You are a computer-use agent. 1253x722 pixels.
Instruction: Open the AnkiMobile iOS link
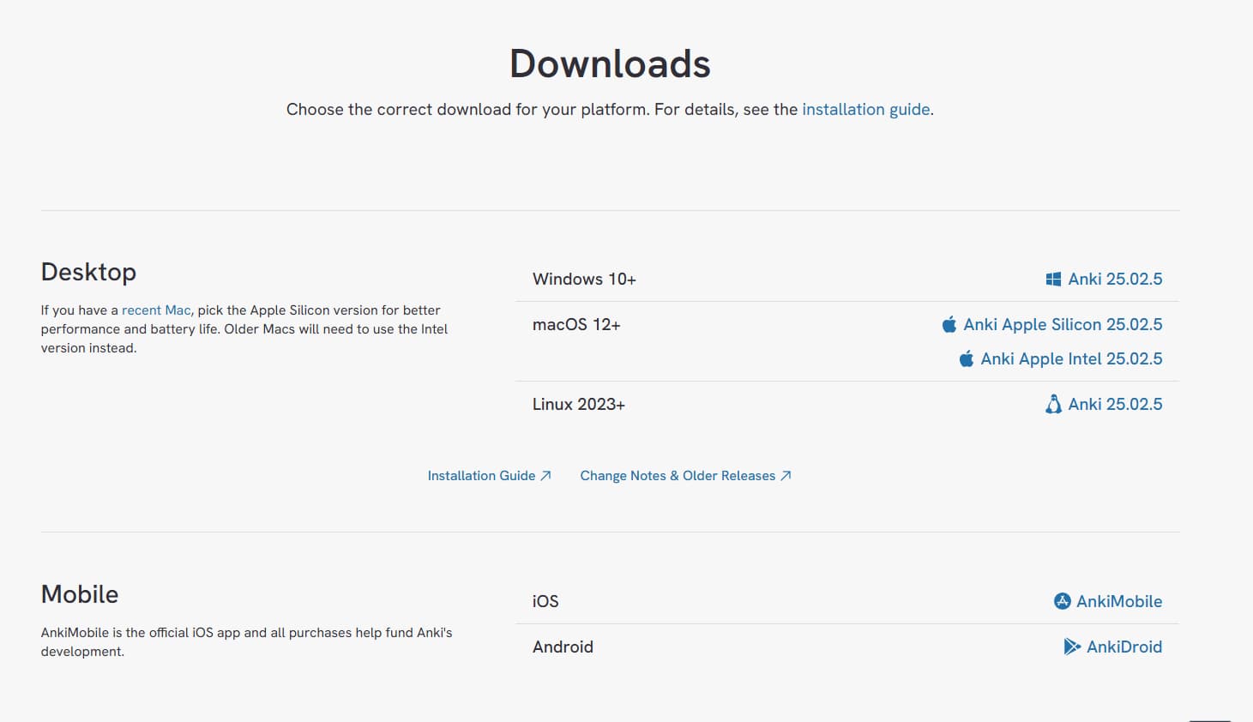pyautogui.click(x=1119, y=601)
